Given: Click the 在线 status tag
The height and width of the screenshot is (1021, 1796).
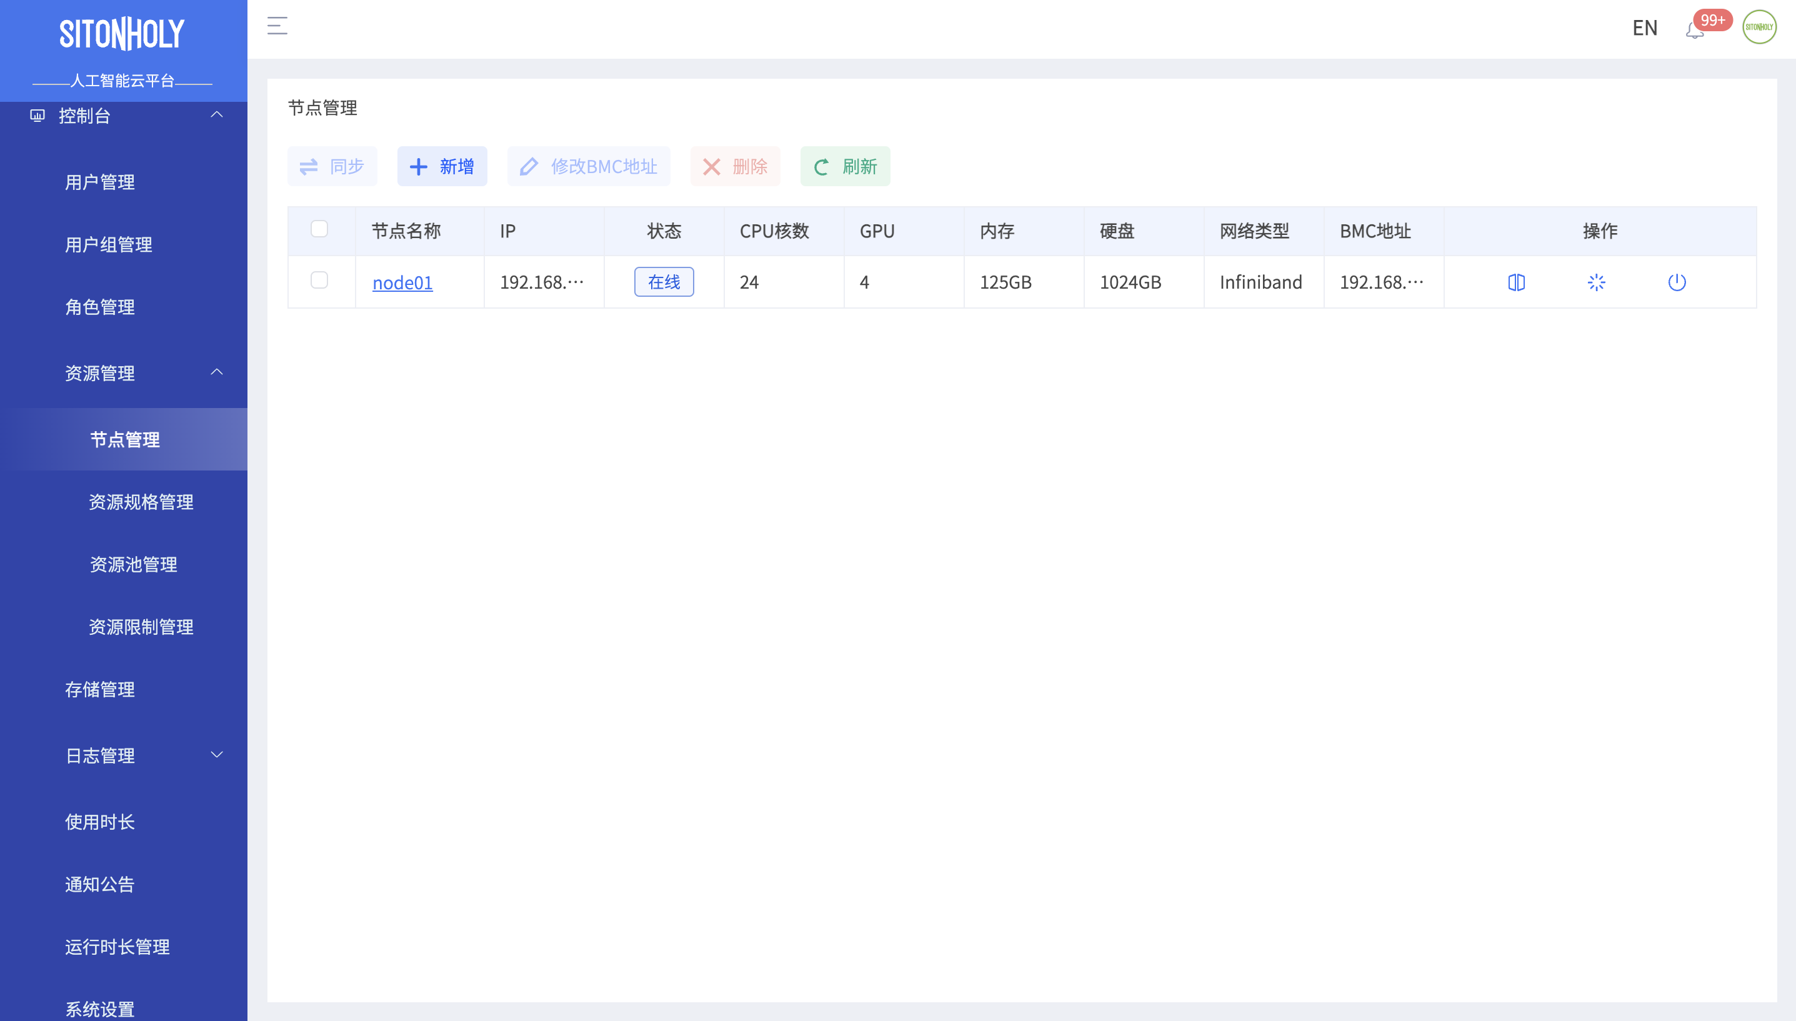Looking at the screenshot, I should pyautogui.click(x=664, y=282).
